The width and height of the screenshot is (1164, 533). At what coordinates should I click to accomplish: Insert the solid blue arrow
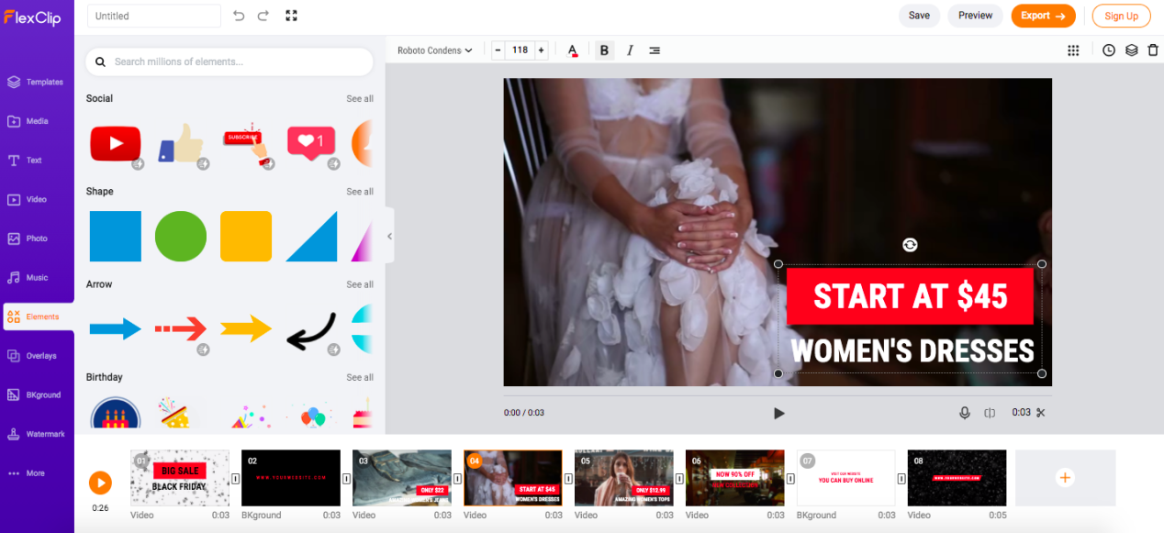click(116, 328)
